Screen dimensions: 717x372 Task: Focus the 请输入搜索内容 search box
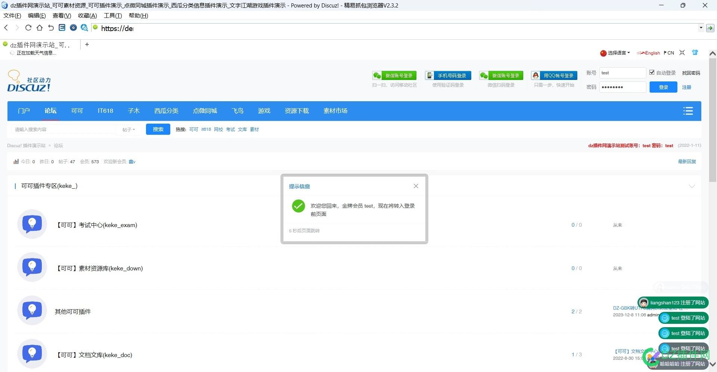[x=63, y=129]
